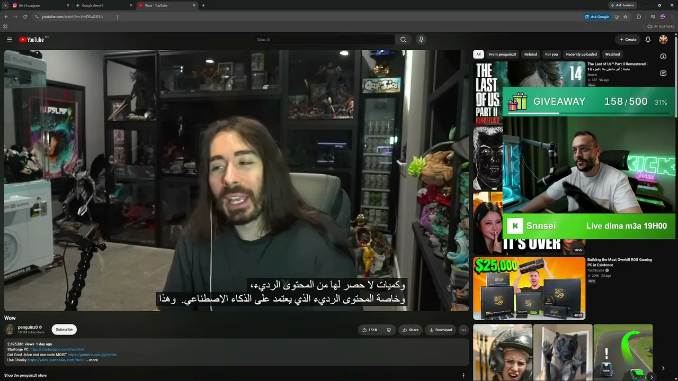
Task: Open the Chrome profile avatar
Action: click(x=662, y=17)
